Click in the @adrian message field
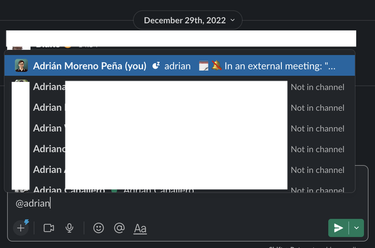Screen dimensions: 375x248 [176, 204]
